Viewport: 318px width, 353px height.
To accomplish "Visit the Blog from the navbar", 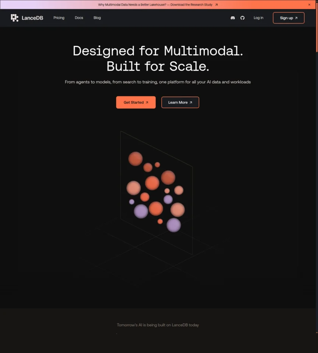I will click(97, 18).
